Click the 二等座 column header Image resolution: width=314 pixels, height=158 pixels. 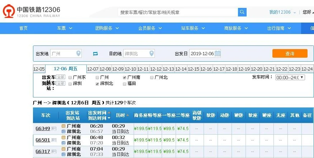[x=183, y=115]
